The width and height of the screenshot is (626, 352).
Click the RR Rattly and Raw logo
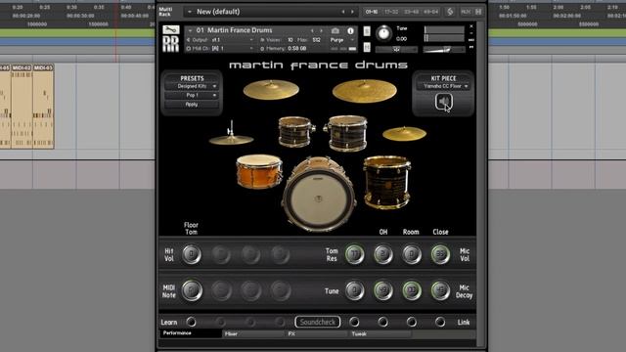click(171, 44)
